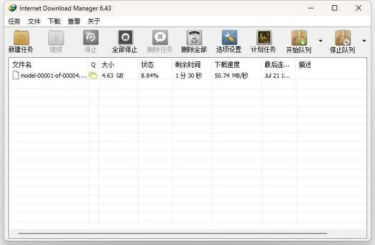Click the 1 分 30 秒 remaining time cell
The width and height of the screenshot is (375, 245).
click(x=189, y=76)
